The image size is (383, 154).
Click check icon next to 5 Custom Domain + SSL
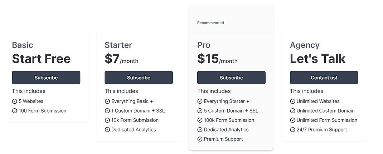(x=200, y=111)
